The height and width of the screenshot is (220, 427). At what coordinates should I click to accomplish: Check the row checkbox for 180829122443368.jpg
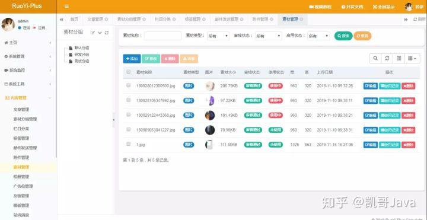129,114
